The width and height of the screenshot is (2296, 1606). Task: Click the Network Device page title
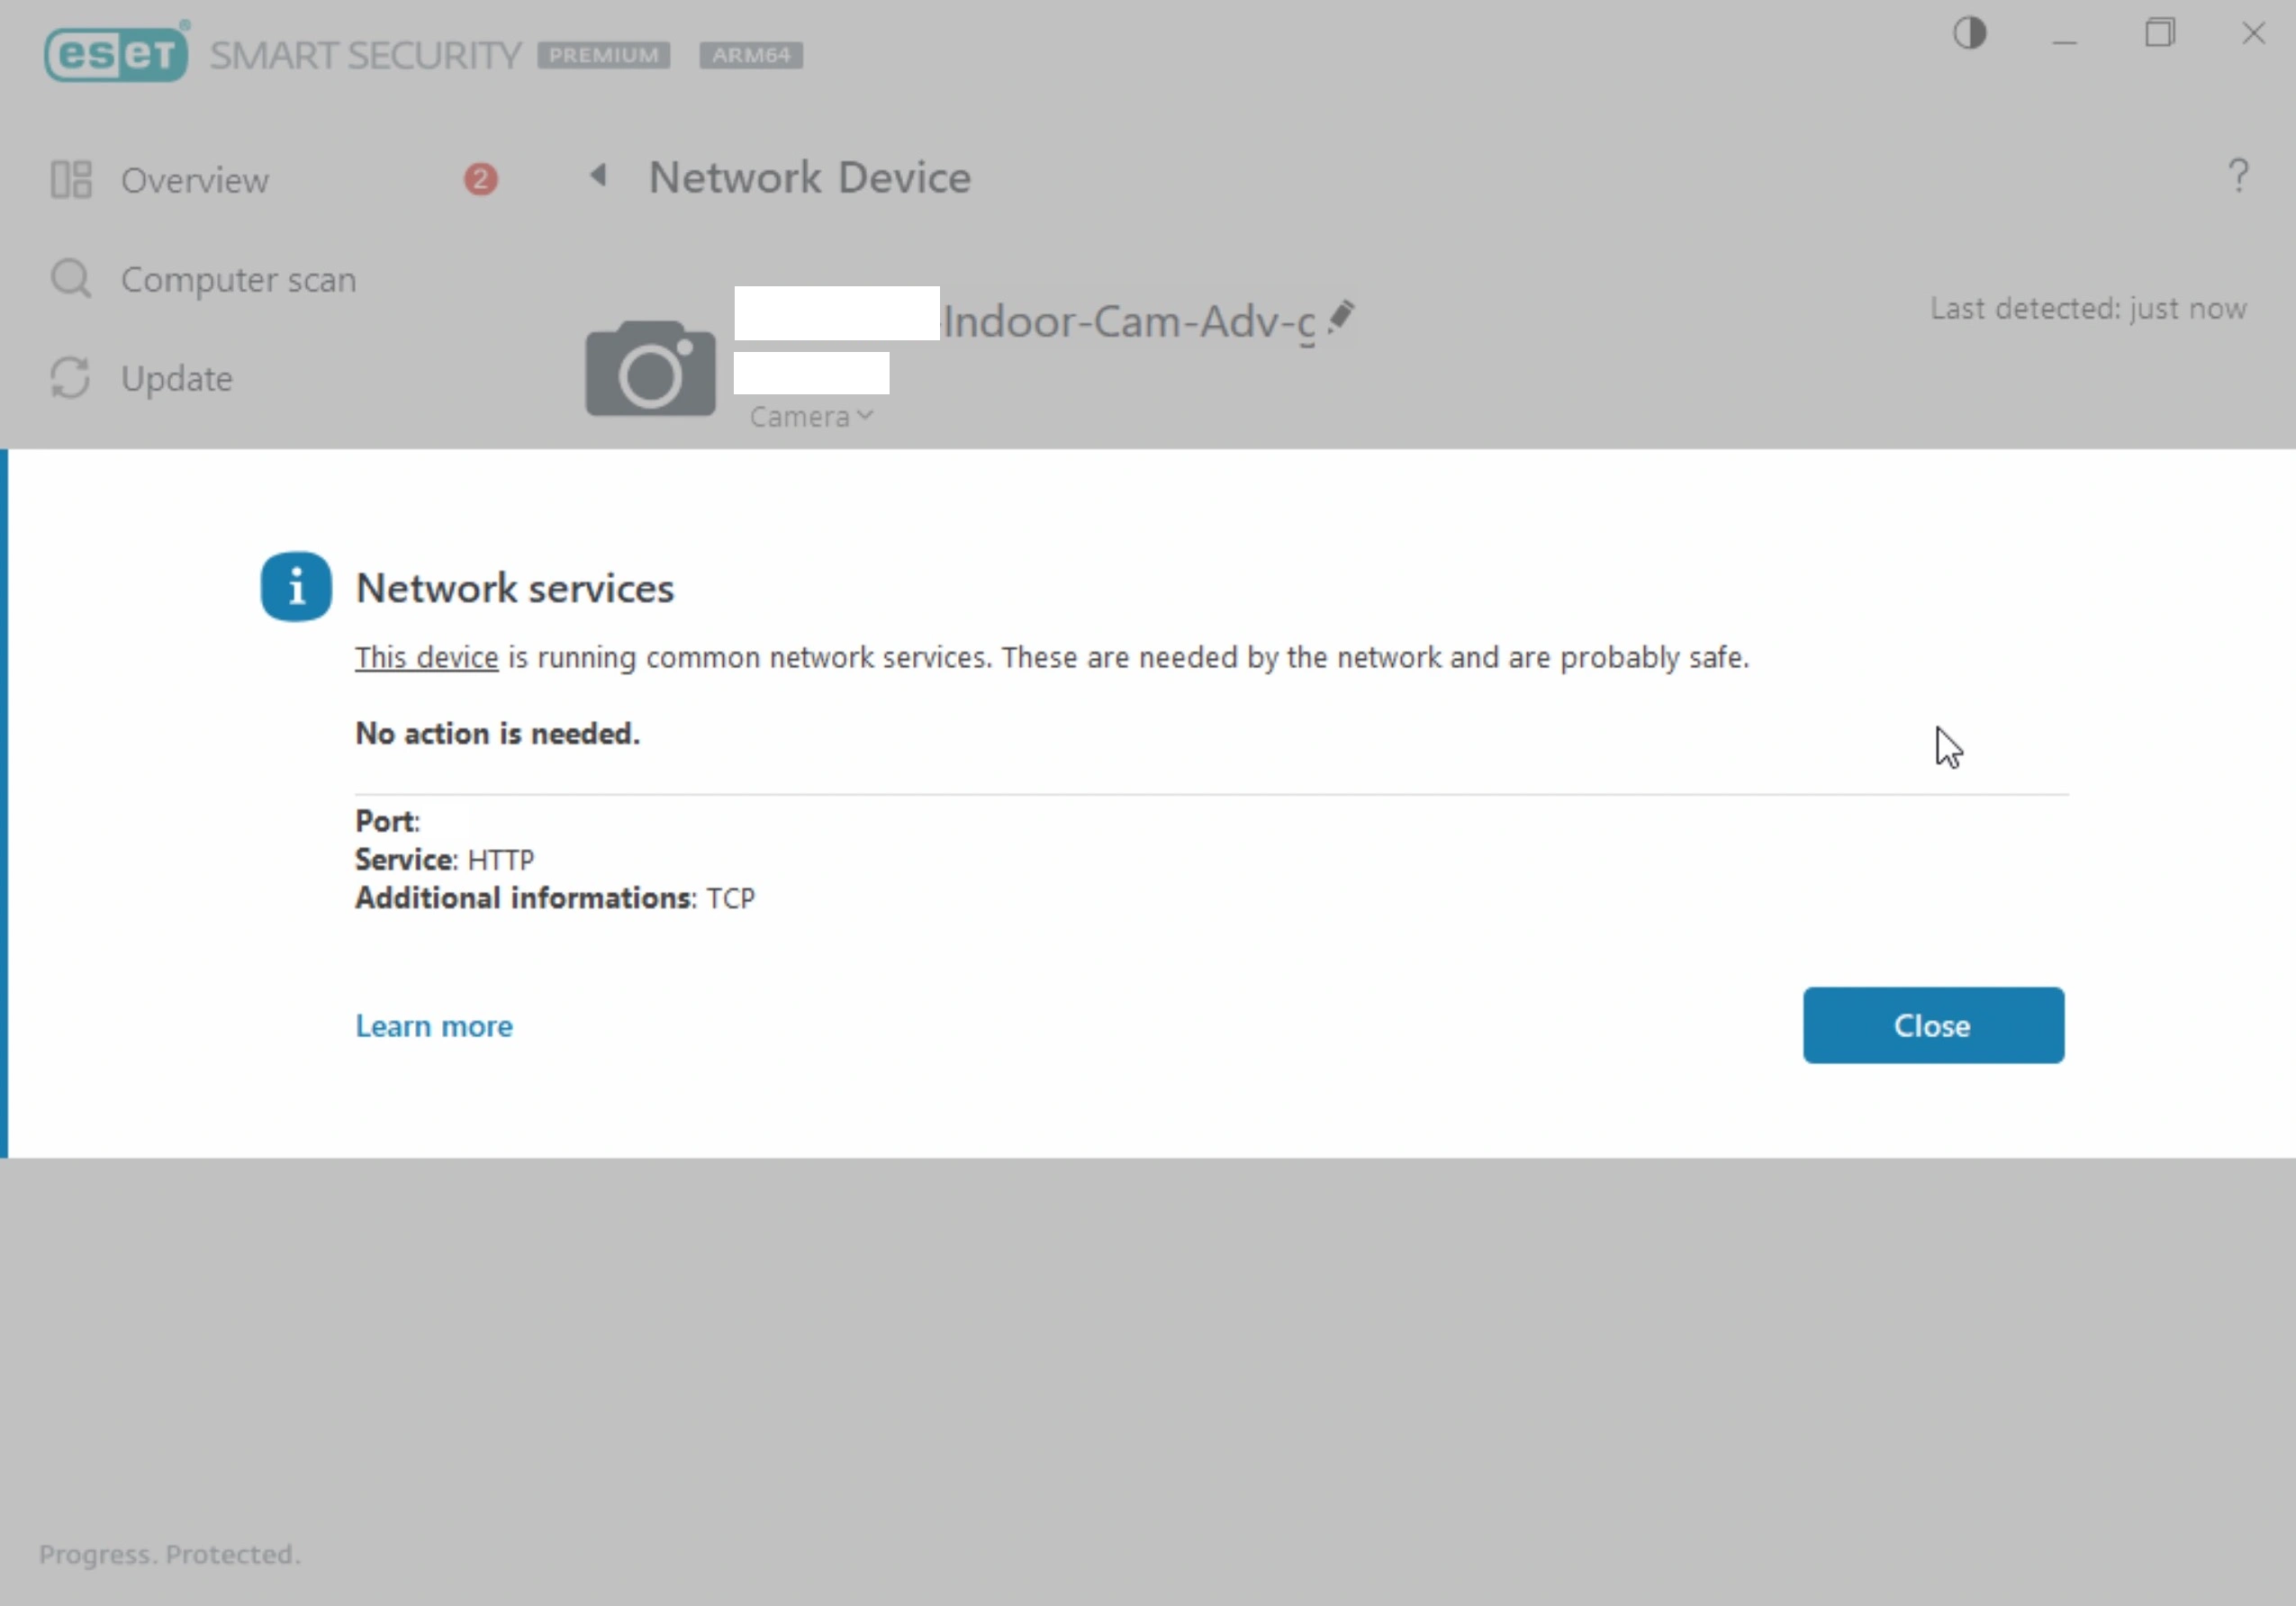(x=809, y=177)
